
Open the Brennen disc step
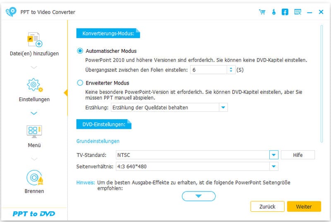(34, 182)
